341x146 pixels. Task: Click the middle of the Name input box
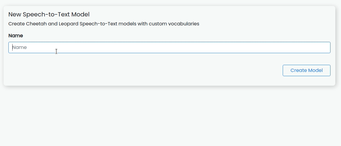[169, 47]
